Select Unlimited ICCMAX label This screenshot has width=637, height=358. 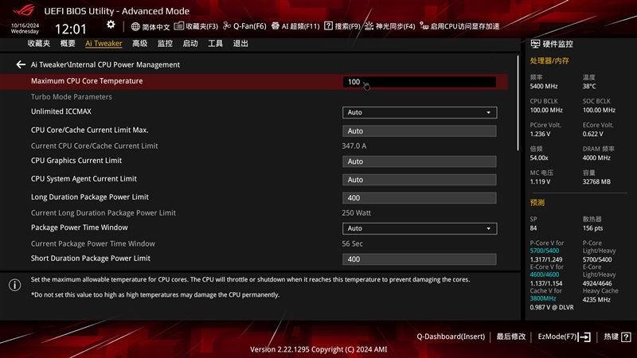click(61, 111)
